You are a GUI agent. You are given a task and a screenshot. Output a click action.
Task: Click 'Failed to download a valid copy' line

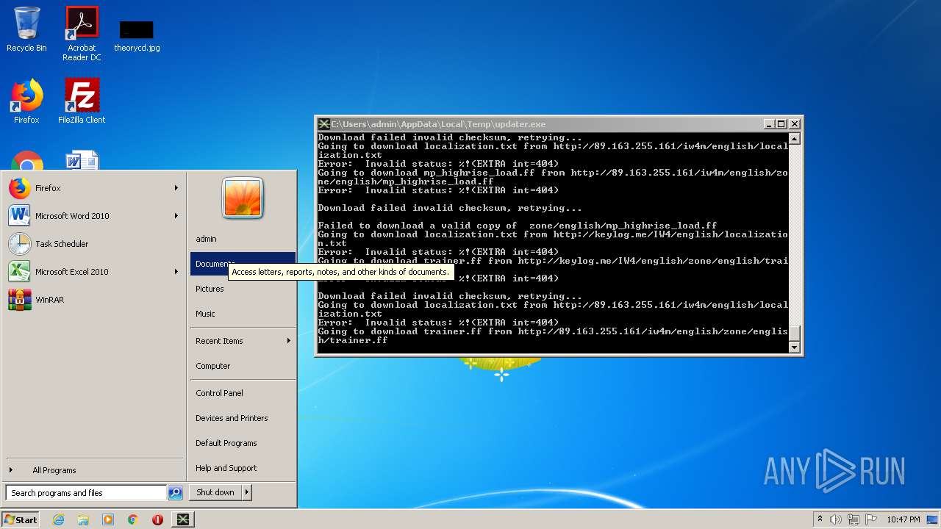pyautogui.click(x=517, y=226)
